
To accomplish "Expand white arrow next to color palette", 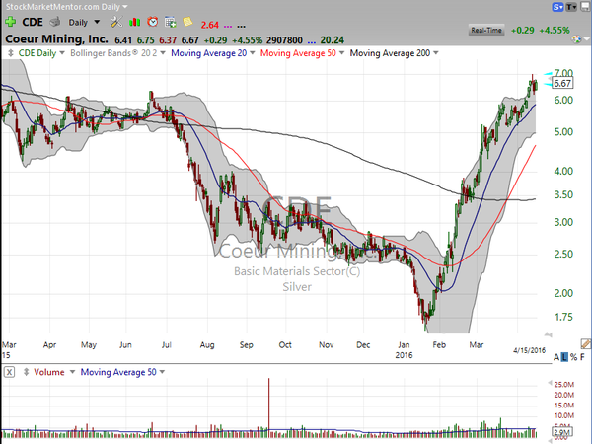I will click(x=586, y=39).
